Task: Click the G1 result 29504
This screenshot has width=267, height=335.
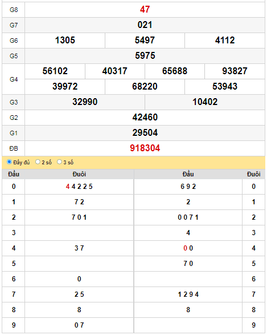Action: 145,132
